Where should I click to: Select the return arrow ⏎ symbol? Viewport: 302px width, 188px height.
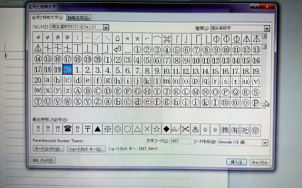[117, 49]
